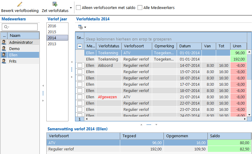Image resolution: width=252 pixels, height=154 pixels.
Task: Click the Bewerk verlofboeking pencil icon
Action: coord(20,4)
